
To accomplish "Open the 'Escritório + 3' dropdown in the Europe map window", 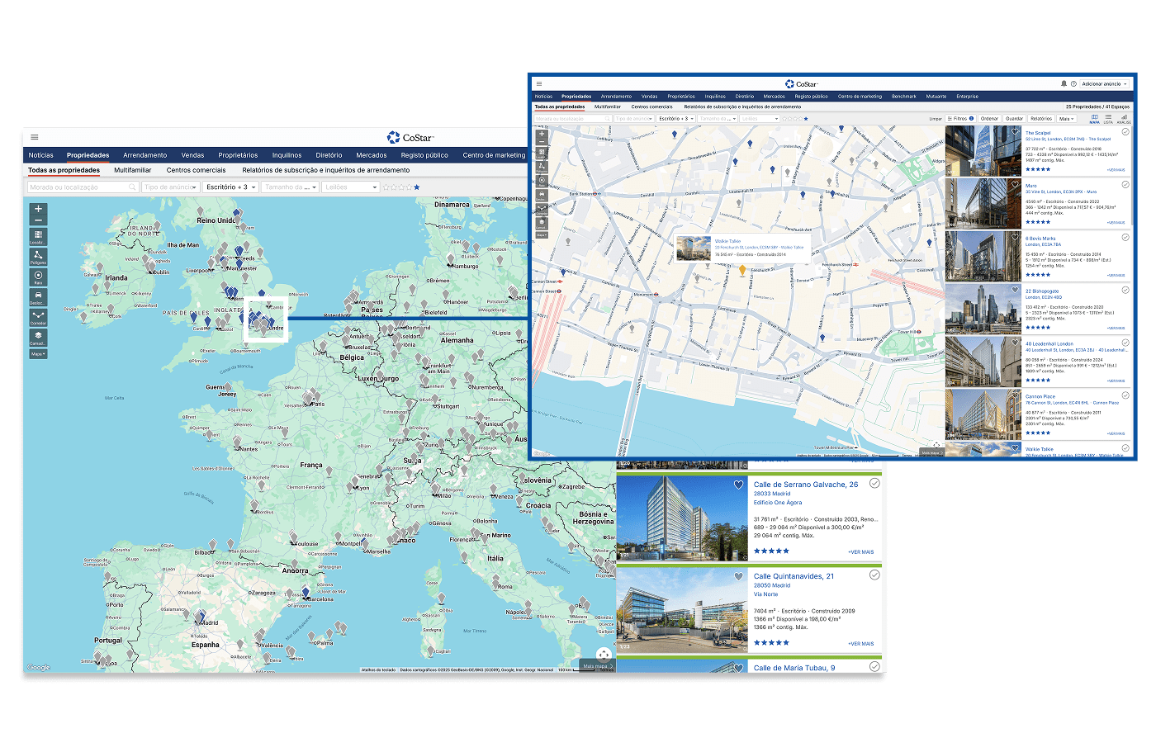I will coord(230,187).
